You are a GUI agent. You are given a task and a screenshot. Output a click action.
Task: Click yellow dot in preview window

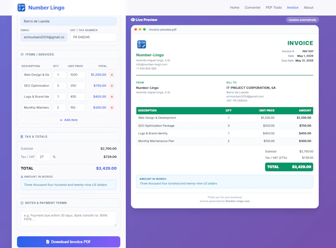[x=140, y=29]
